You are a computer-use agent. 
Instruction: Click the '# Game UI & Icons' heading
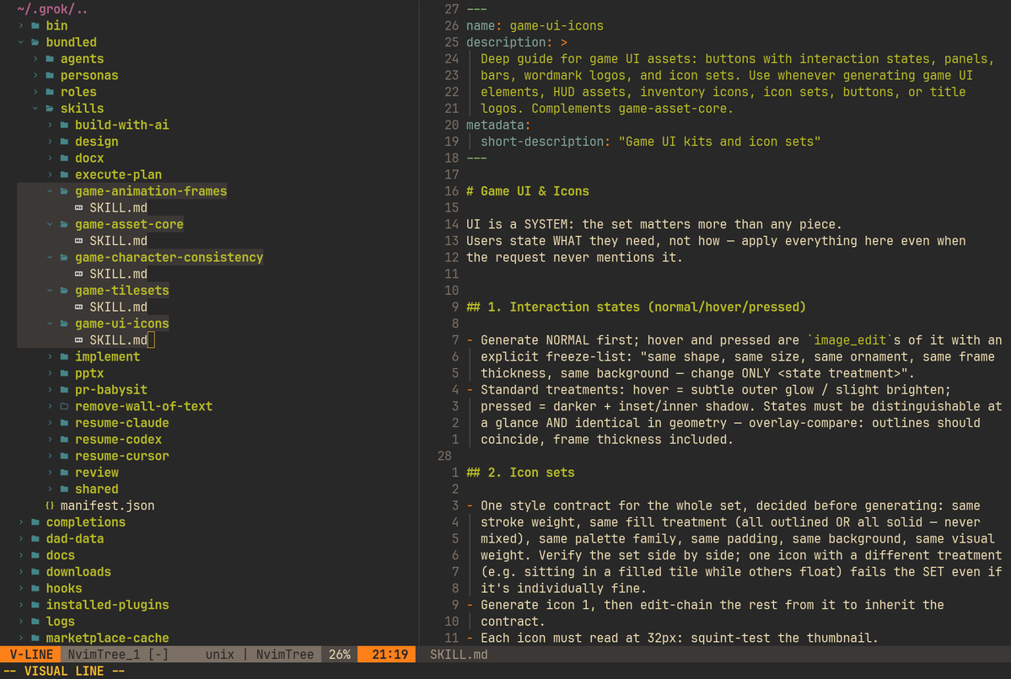point(527,191)
